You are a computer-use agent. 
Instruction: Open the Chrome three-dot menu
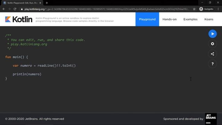(x=218, y=9)
